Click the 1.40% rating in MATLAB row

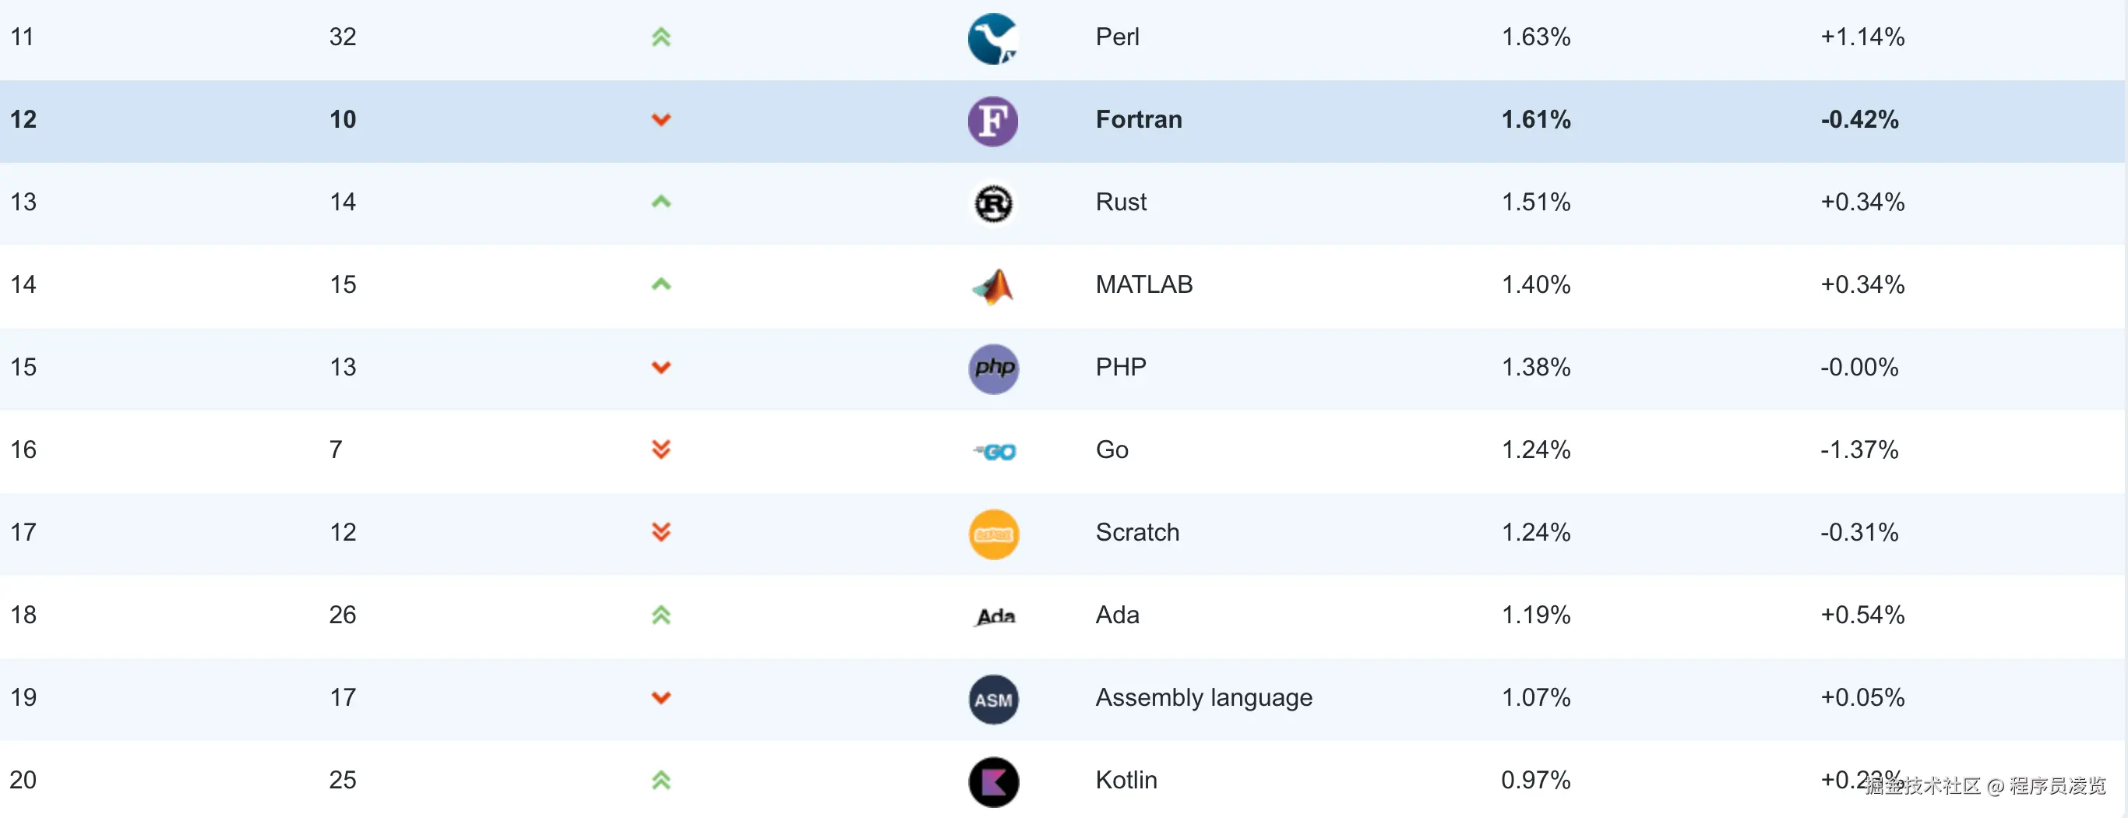(1535, 285)
